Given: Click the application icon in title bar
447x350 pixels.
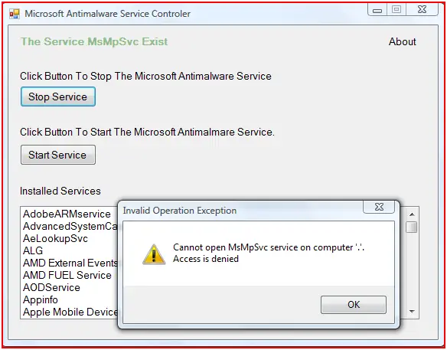Looking at the screenshot, I should point(15,14).
